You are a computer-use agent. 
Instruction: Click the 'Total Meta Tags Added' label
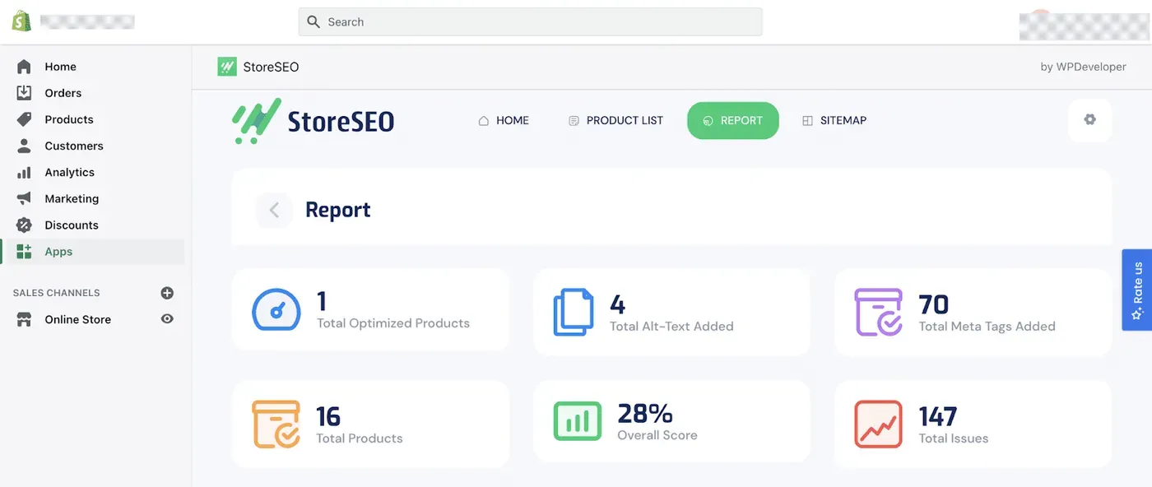pos(987,327)
